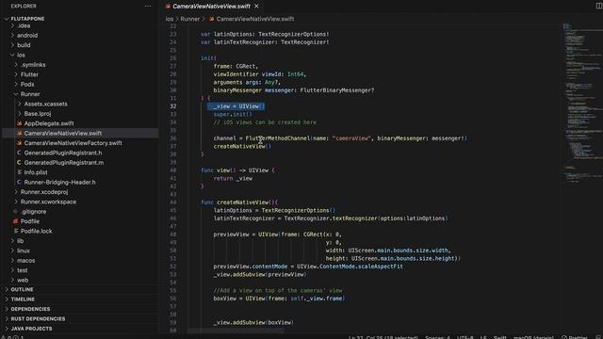Expand the Runner.xcodeproj folder
603x339 pixels.
pos(44,192)
